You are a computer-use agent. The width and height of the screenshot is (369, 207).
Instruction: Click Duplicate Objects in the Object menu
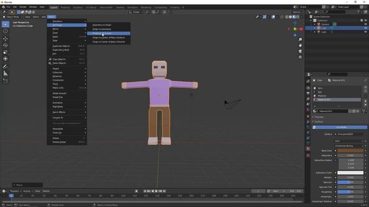67,46
